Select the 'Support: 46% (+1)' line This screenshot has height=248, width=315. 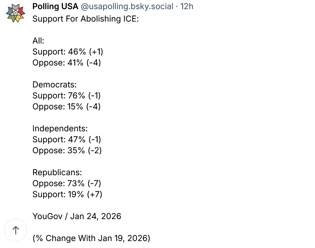65,52
